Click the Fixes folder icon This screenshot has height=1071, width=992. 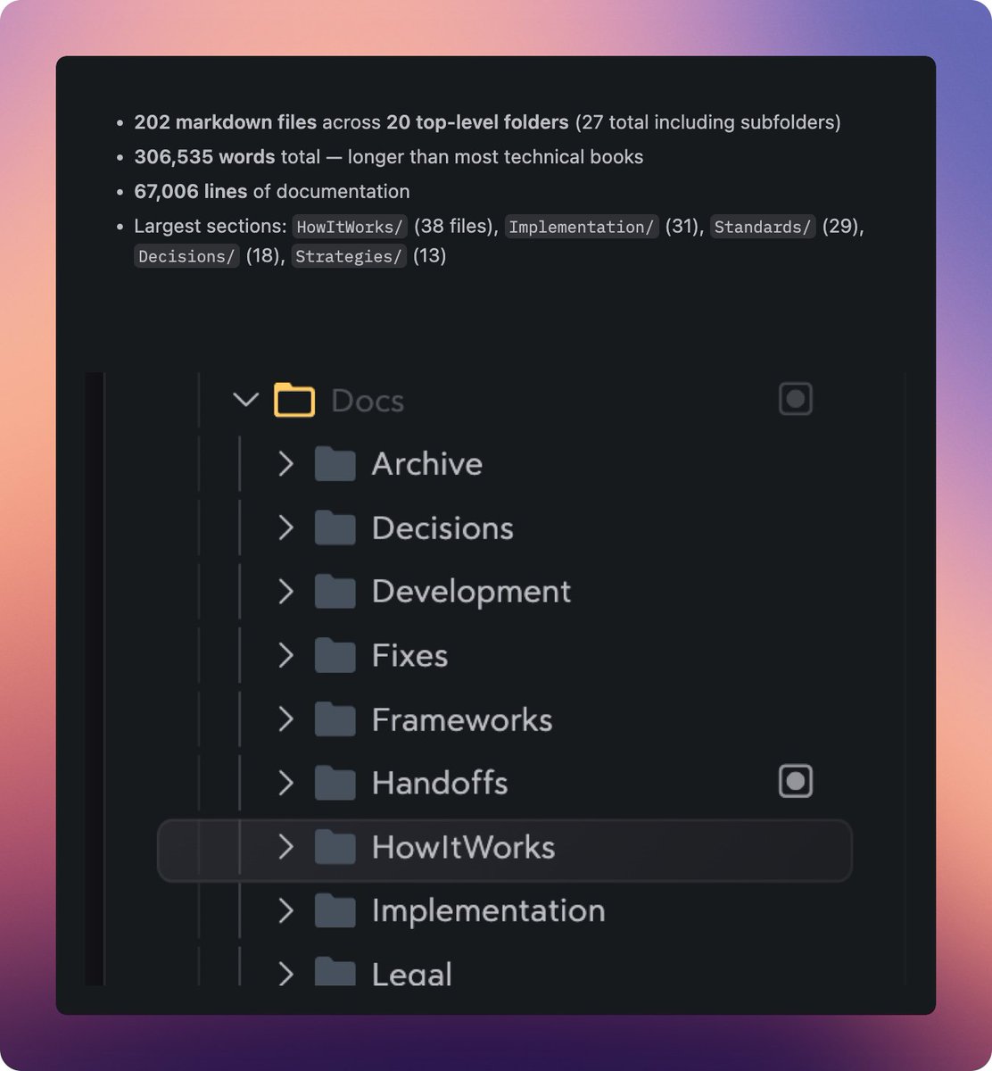(335, 655)
